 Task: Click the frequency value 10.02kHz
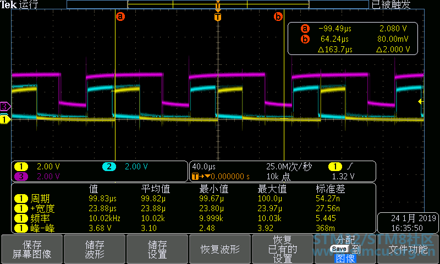(105, 218)
